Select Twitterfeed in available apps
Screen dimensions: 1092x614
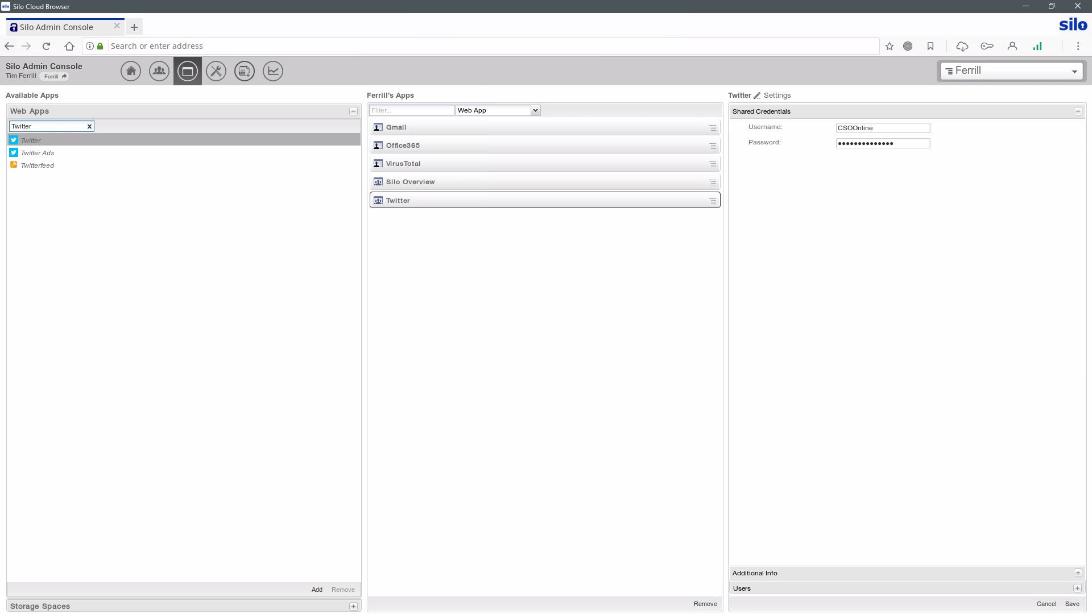tap(184, 165)
